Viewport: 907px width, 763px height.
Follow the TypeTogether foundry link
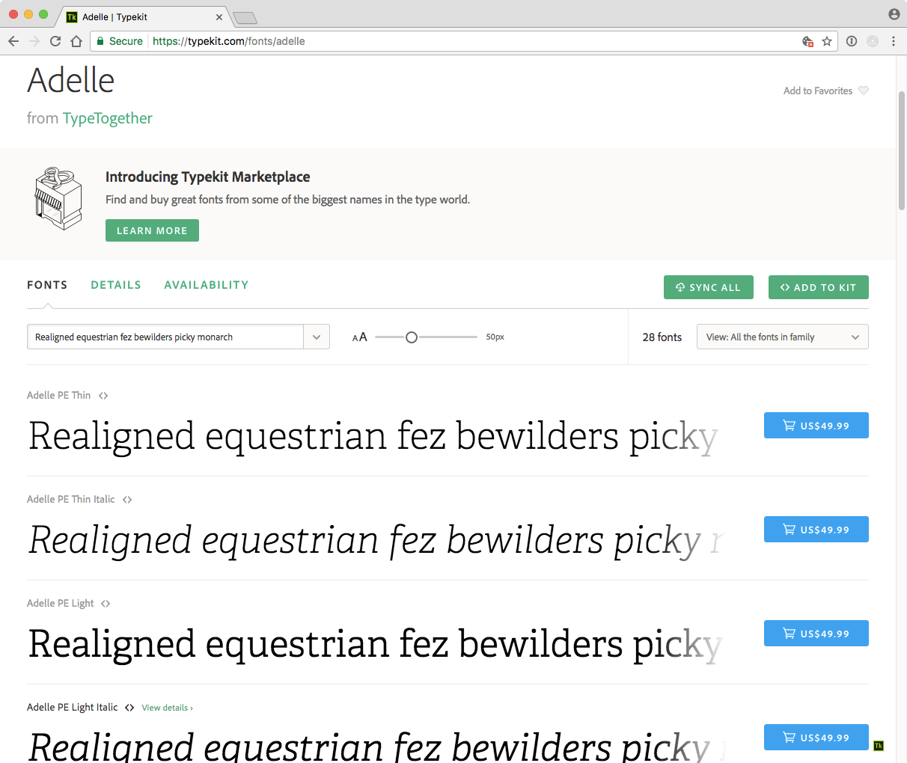click(x=108, y=118)
